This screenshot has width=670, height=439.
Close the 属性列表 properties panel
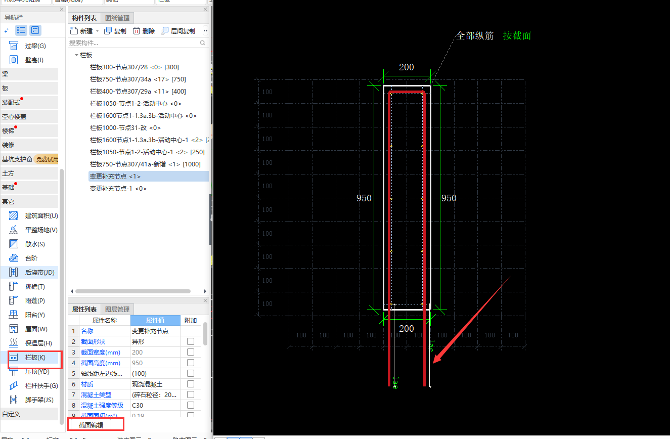[x=205, y=300]
